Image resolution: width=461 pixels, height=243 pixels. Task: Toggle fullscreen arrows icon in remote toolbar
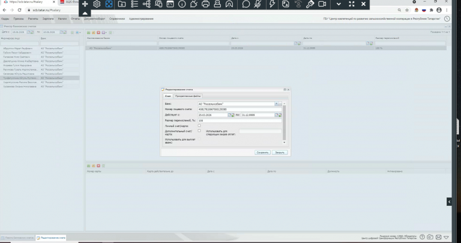[x=352, y=4]
